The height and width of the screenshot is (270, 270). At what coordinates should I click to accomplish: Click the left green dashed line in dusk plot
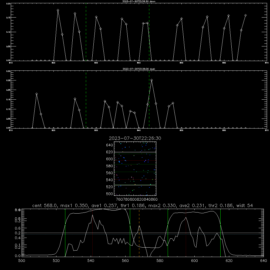point(86,100)
